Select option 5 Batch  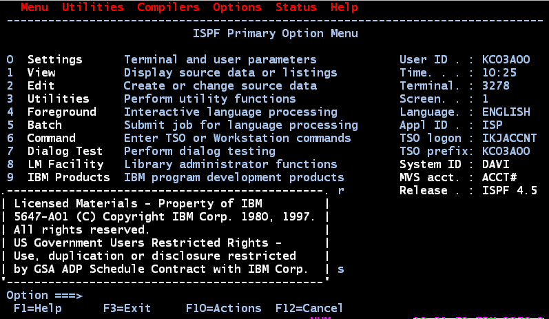click(45, 125)
